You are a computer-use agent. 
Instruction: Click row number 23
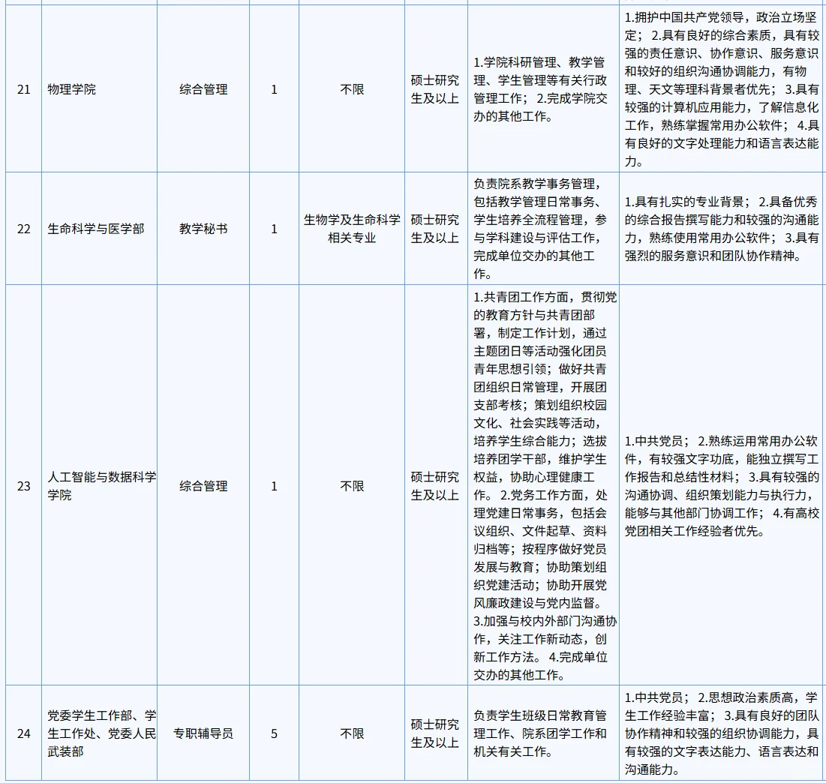(x=23, y=485)
